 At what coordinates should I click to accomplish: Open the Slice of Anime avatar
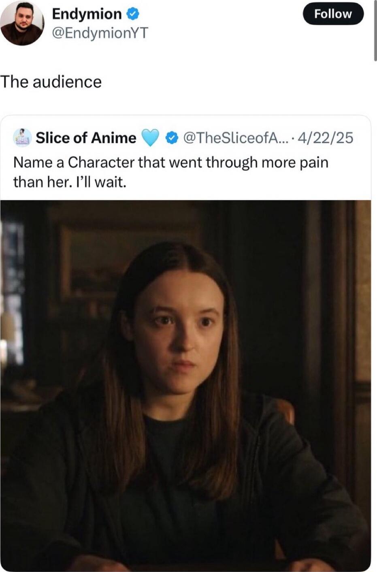point(23,138)
